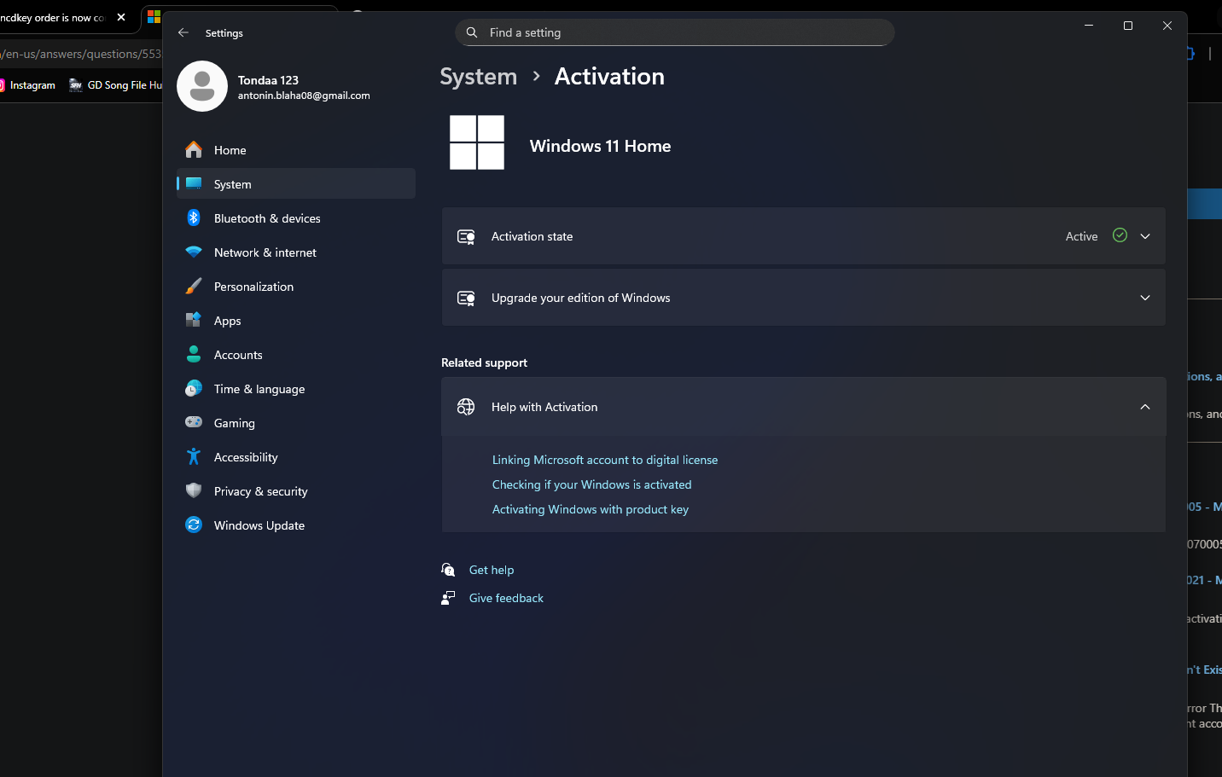Open the GD Song File Hub bookmark
Screen dimensions: 1222x777
(x=115, y=85)
